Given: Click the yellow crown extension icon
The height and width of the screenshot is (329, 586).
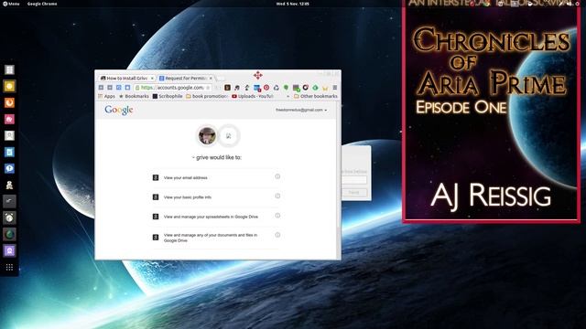Looking at the screenshot, I should coord(325,88).
